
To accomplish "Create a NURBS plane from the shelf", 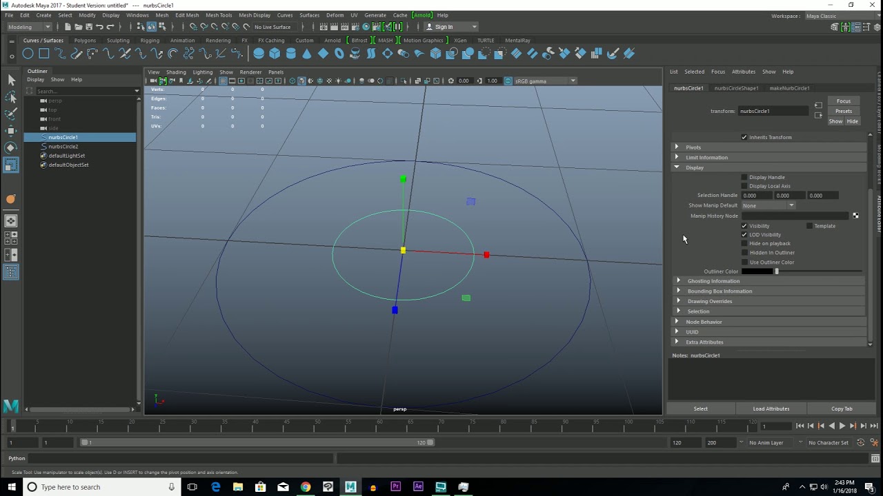I will (x=323, y=54).
